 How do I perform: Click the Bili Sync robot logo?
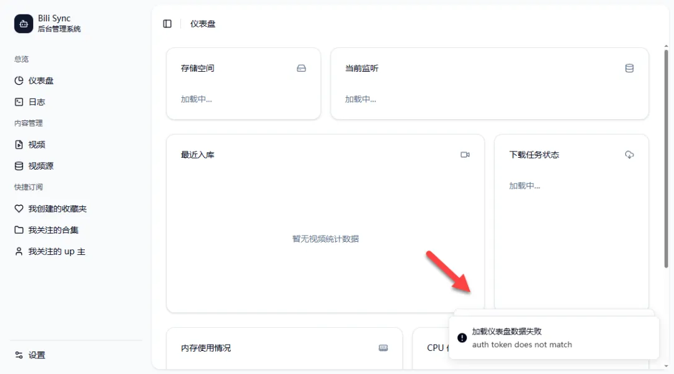click(x=23, y=24)
